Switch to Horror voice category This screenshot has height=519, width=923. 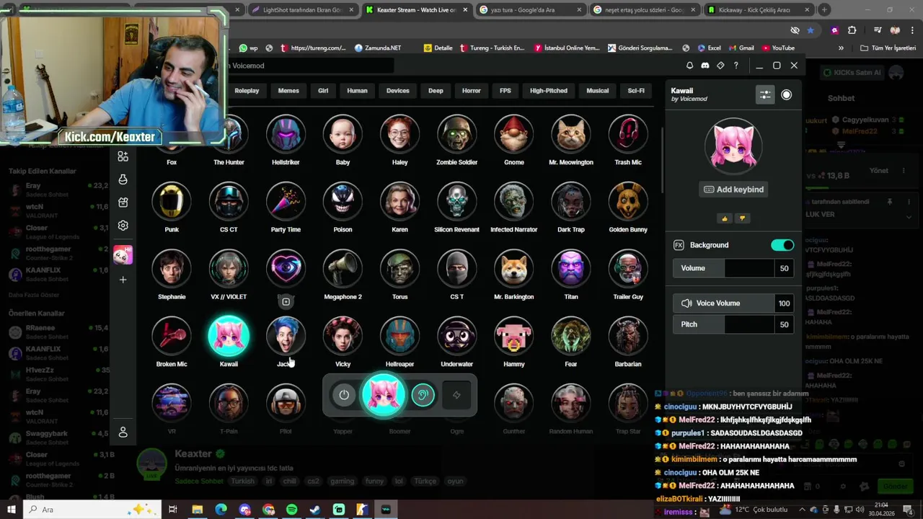(x=472, y=91)
